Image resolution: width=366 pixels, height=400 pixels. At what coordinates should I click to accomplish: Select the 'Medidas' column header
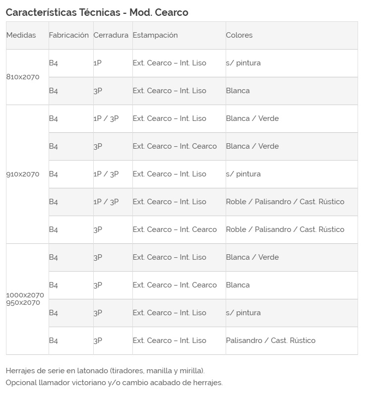[21, 35]
